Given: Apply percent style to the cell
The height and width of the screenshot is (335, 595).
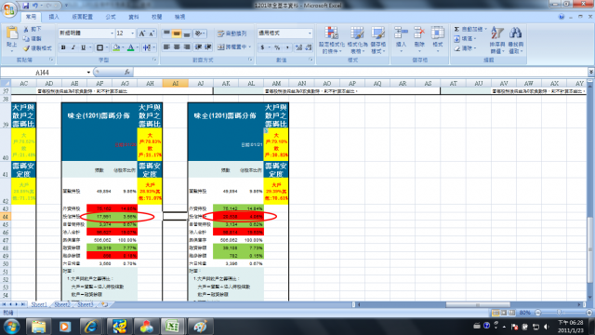Looking at the screenshot, I should [x=277, y=47].
